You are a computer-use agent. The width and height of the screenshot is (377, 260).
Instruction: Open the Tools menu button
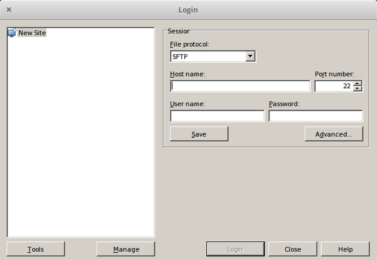(36, 249)
